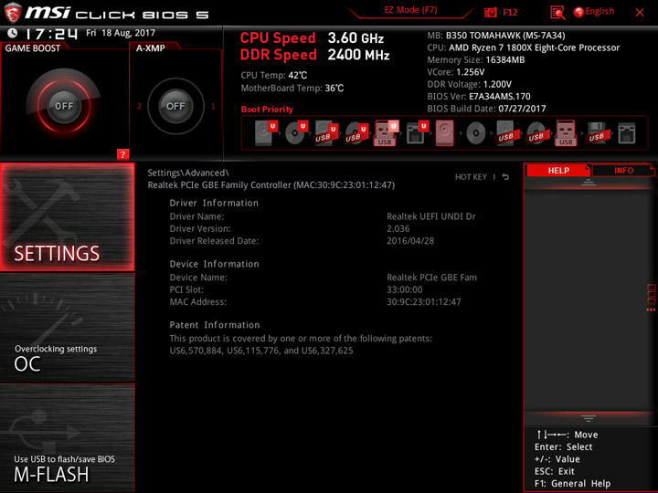Click the time display 17:24
Screen dimensions: 658x493
click(x=51, y=33)
